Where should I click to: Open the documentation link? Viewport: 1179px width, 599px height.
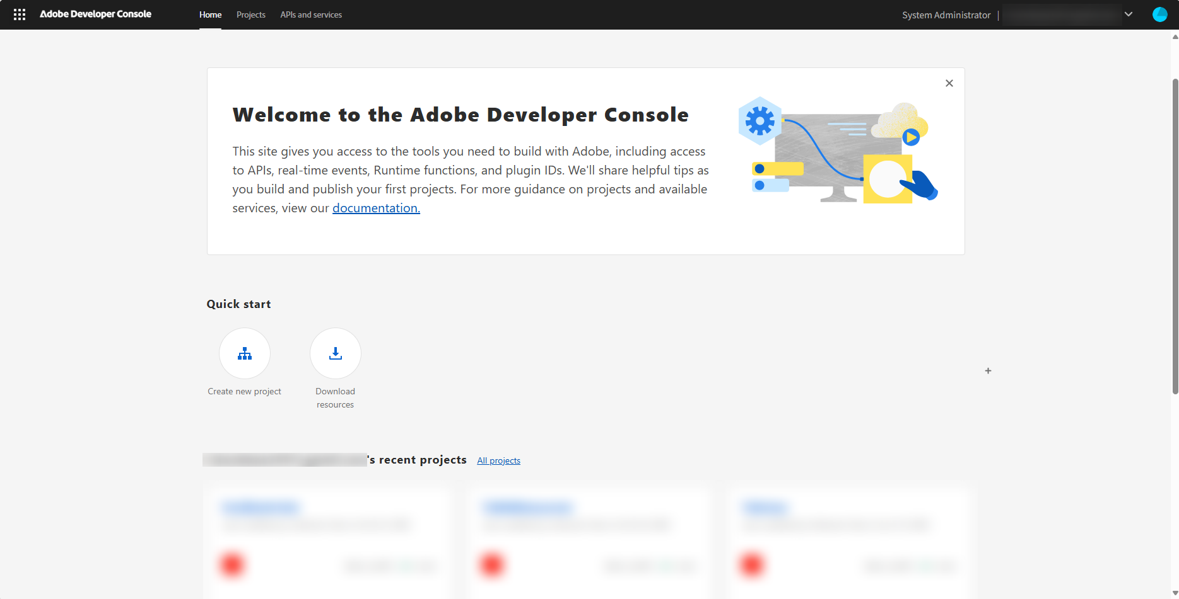376,208
